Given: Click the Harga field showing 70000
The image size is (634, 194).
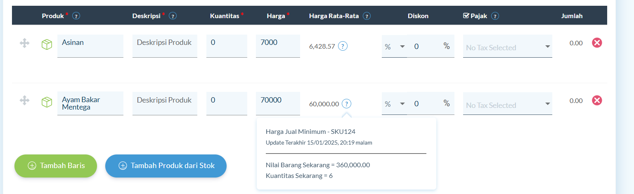Looking at the screenshot, I should (x=278, y=104).
